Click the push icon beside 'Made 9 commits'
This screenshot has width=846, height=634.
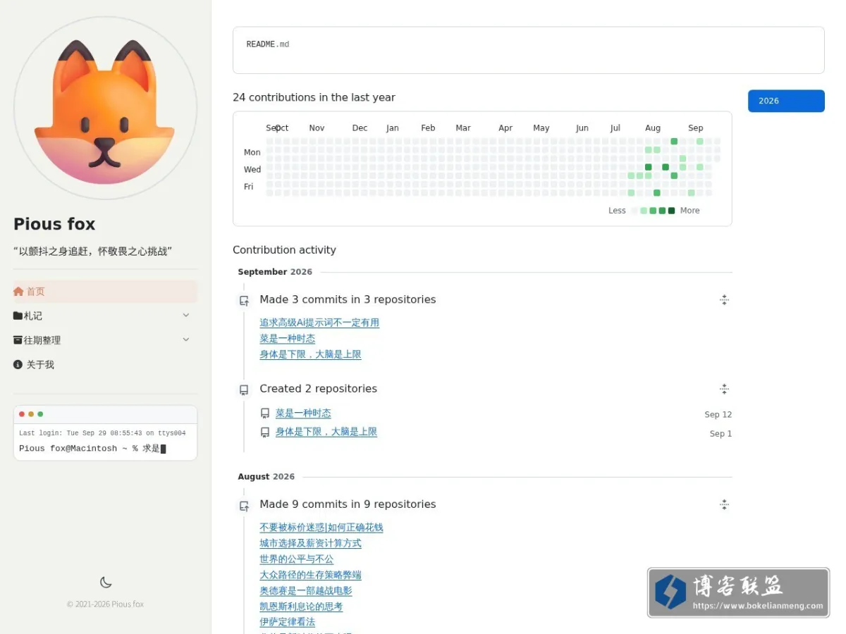point(244,505)
